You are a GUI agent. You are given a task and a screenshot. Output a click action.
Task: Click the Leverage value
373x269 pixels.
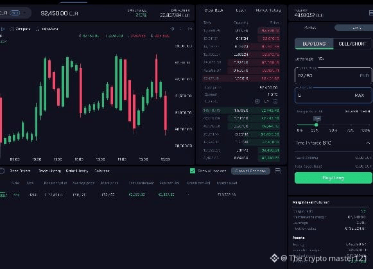coord(321,58)
